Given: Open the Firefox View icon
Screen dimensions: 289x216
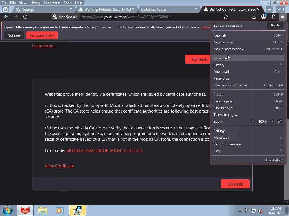Looking at the screenshot, I should point(6,9).
